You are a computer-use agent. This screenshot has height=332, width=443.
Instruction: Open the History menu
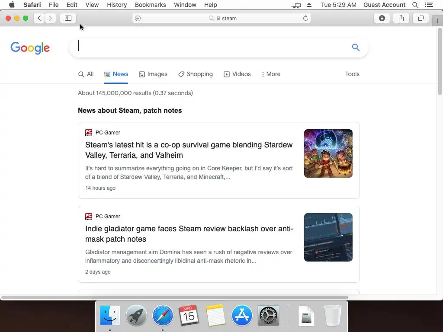[117, 5]
